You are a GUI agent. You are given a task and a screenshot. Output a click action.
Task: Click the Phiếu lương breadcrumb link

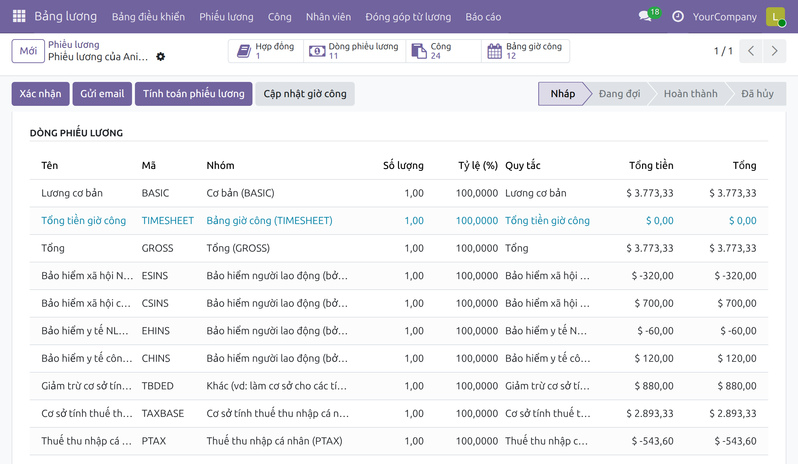74,45
